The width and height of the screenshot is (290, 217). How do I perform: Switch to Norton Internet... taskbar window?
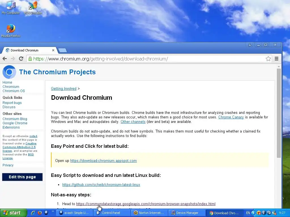tap(150, 213)
